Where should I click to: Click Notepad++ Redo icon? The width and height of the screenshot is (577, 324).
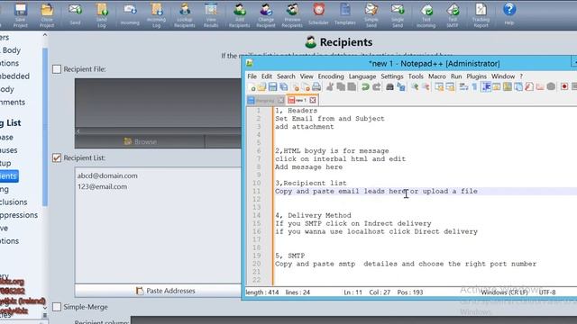coord(376,86)
